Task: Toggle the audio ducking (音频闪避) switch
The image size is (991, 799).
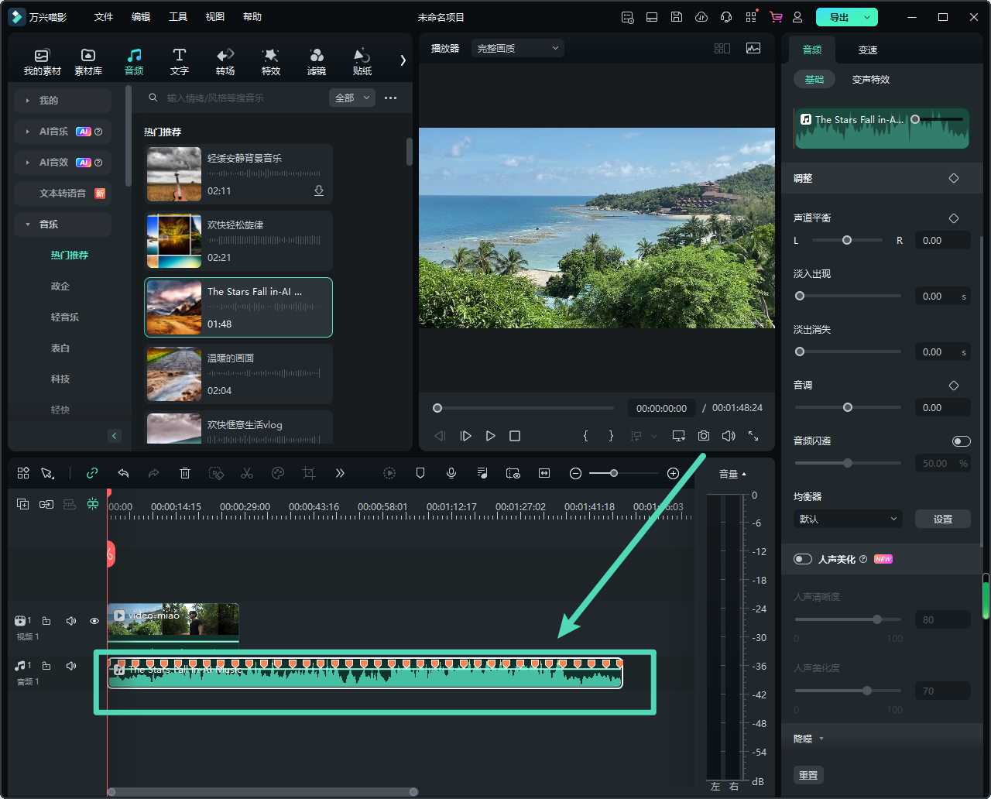Action: [961, 441]
